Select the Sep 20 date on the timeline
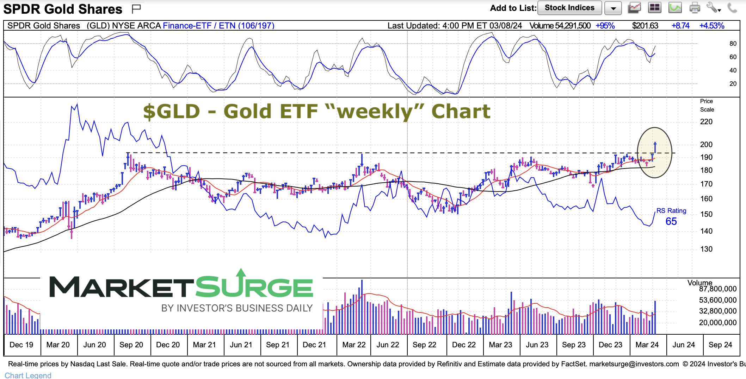746x379 pixels. [x=131, y=345]
